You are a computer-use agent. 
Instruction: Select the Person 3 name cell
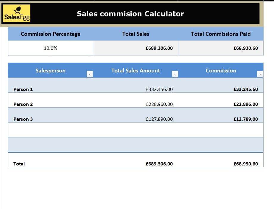coord(23,119)
